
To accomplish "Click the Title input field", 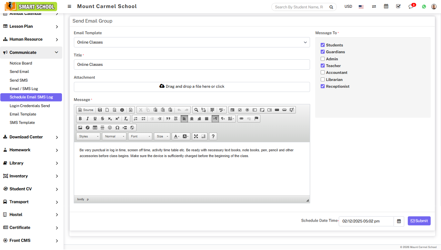I will (x=192, y=65).
